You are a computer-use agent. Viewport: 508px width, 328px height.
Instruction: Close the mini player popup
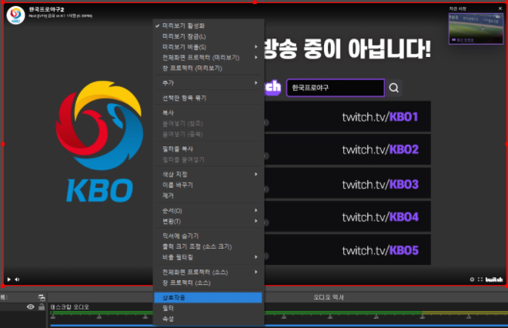[500, 8]
